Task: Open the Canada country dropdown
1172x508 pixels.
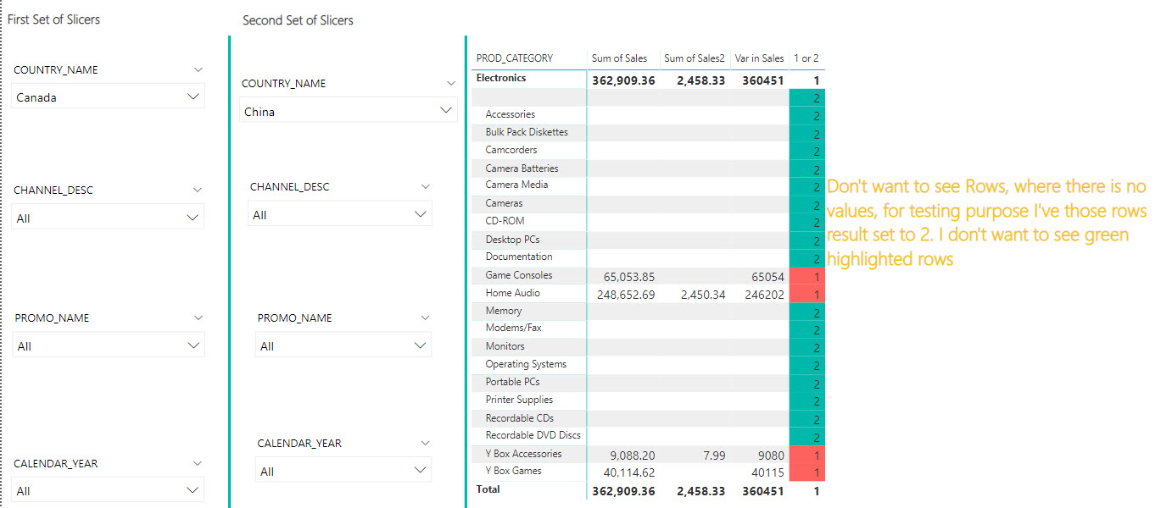Action: coord(109,97)
